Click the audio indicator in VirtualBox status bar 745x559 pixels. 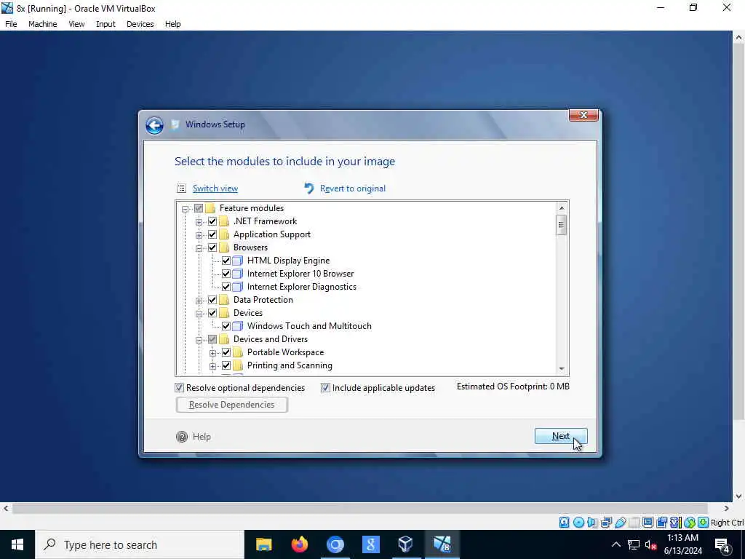pyautogui.click(x=592, y=523)
